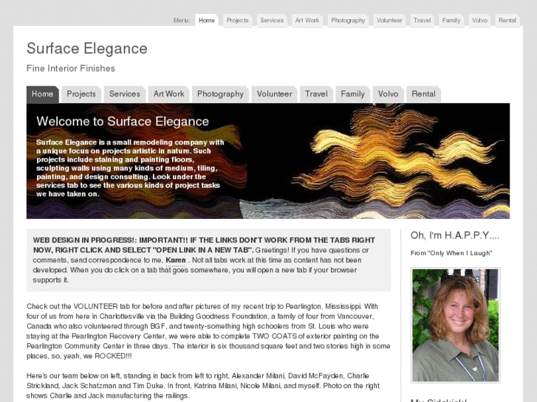Click the Surface Elegance site title
This screenshot has width=537, height=402.
tap(87, 49)
